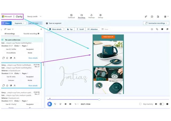Open the account profile menu
This screenshot has height=121, width=171.
click(x=166, y=17)
